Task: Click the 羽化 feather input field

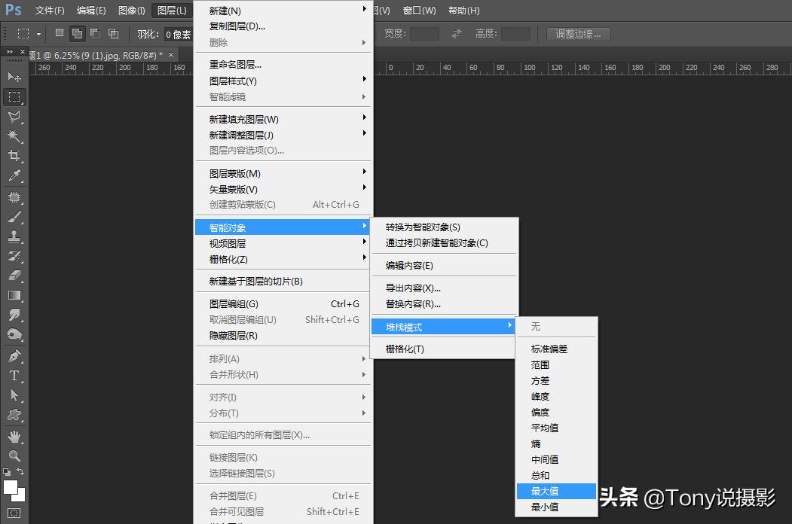Action: tap(179, 33)
